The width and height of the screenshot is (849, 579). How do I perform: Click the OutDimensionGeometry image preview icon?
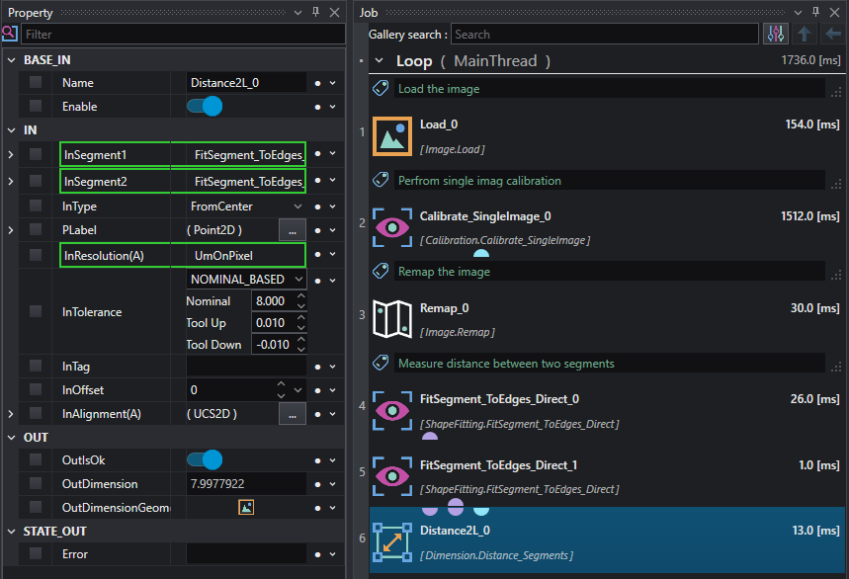(246, 507)
